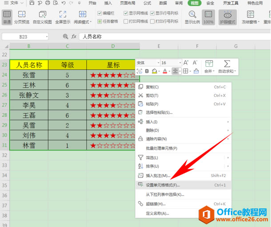This screenshot has width=271, height=227.
Task: Open page break preview (分页预览)
Action: pyautogui.click(x=22, y=17)
